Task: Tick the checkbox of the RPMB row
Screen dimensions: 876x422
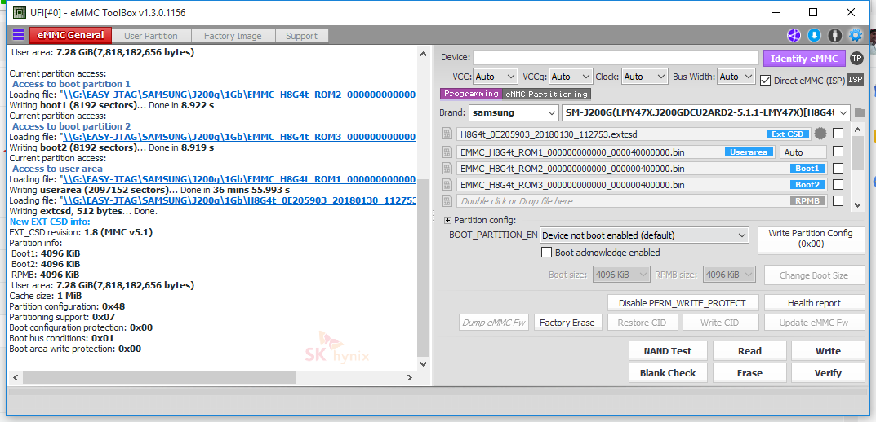Action: [x=838, y=200]
